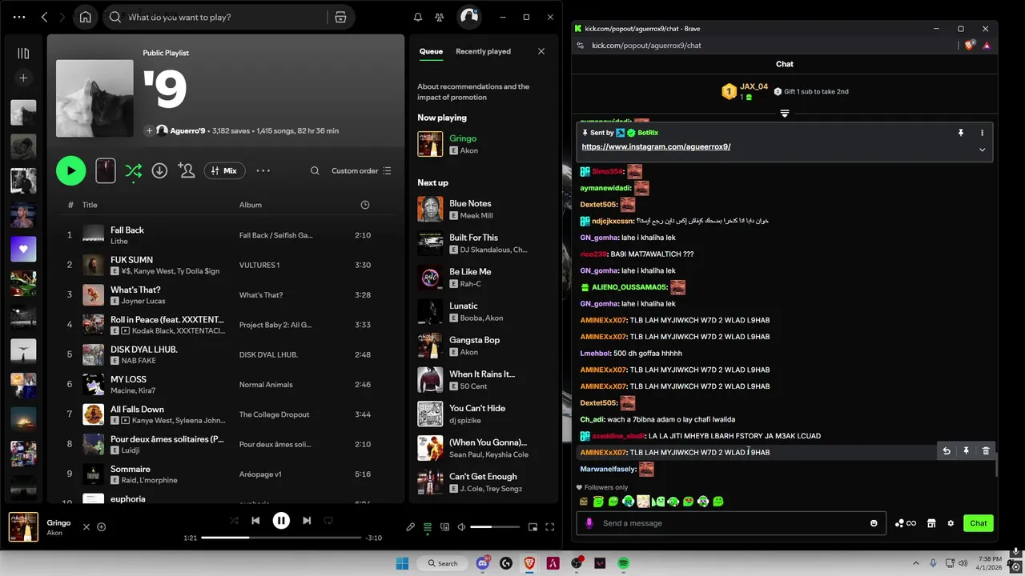
Task: Open the Browse icon in Spotify search bar
Action: click(340, 17)
